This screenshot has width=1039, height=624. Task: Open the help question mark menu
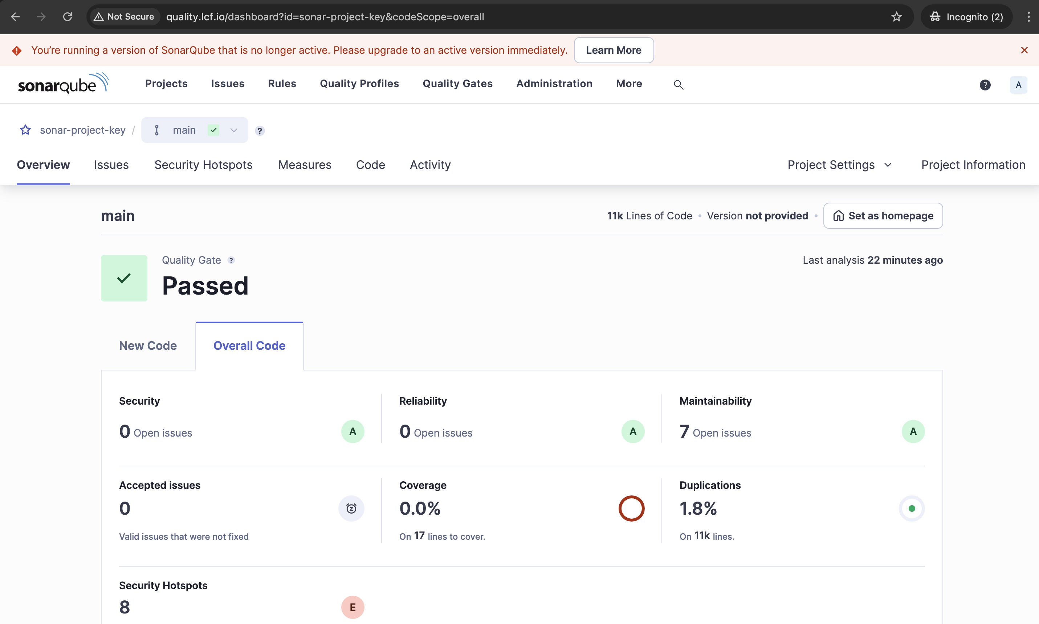[985, 85]
